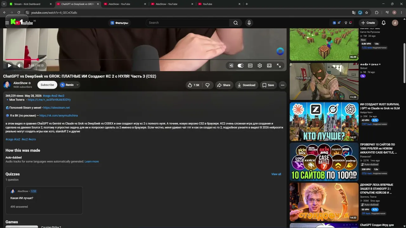Click the vidIQ icon in the player controls
Screen dimensions: 406x228
tap(231, 66)
